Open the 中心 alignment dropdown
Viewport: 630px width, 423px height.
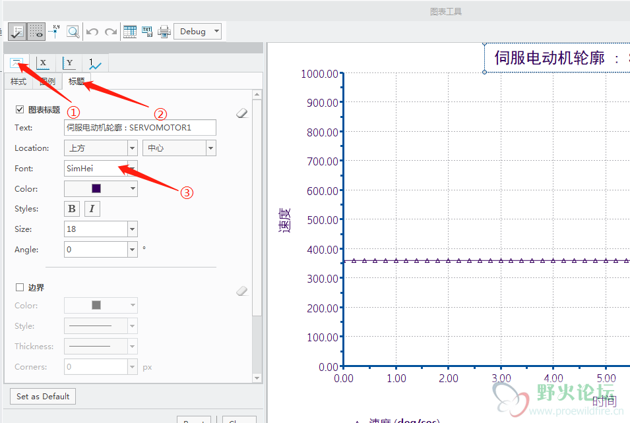[x=179, y=148]
